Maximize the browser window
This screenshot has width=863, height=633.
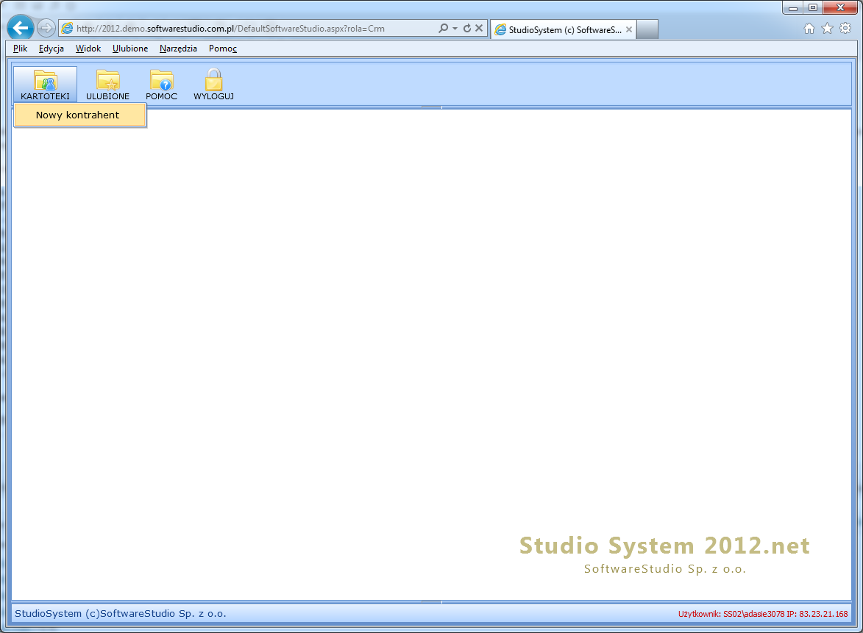click(813, 7)
